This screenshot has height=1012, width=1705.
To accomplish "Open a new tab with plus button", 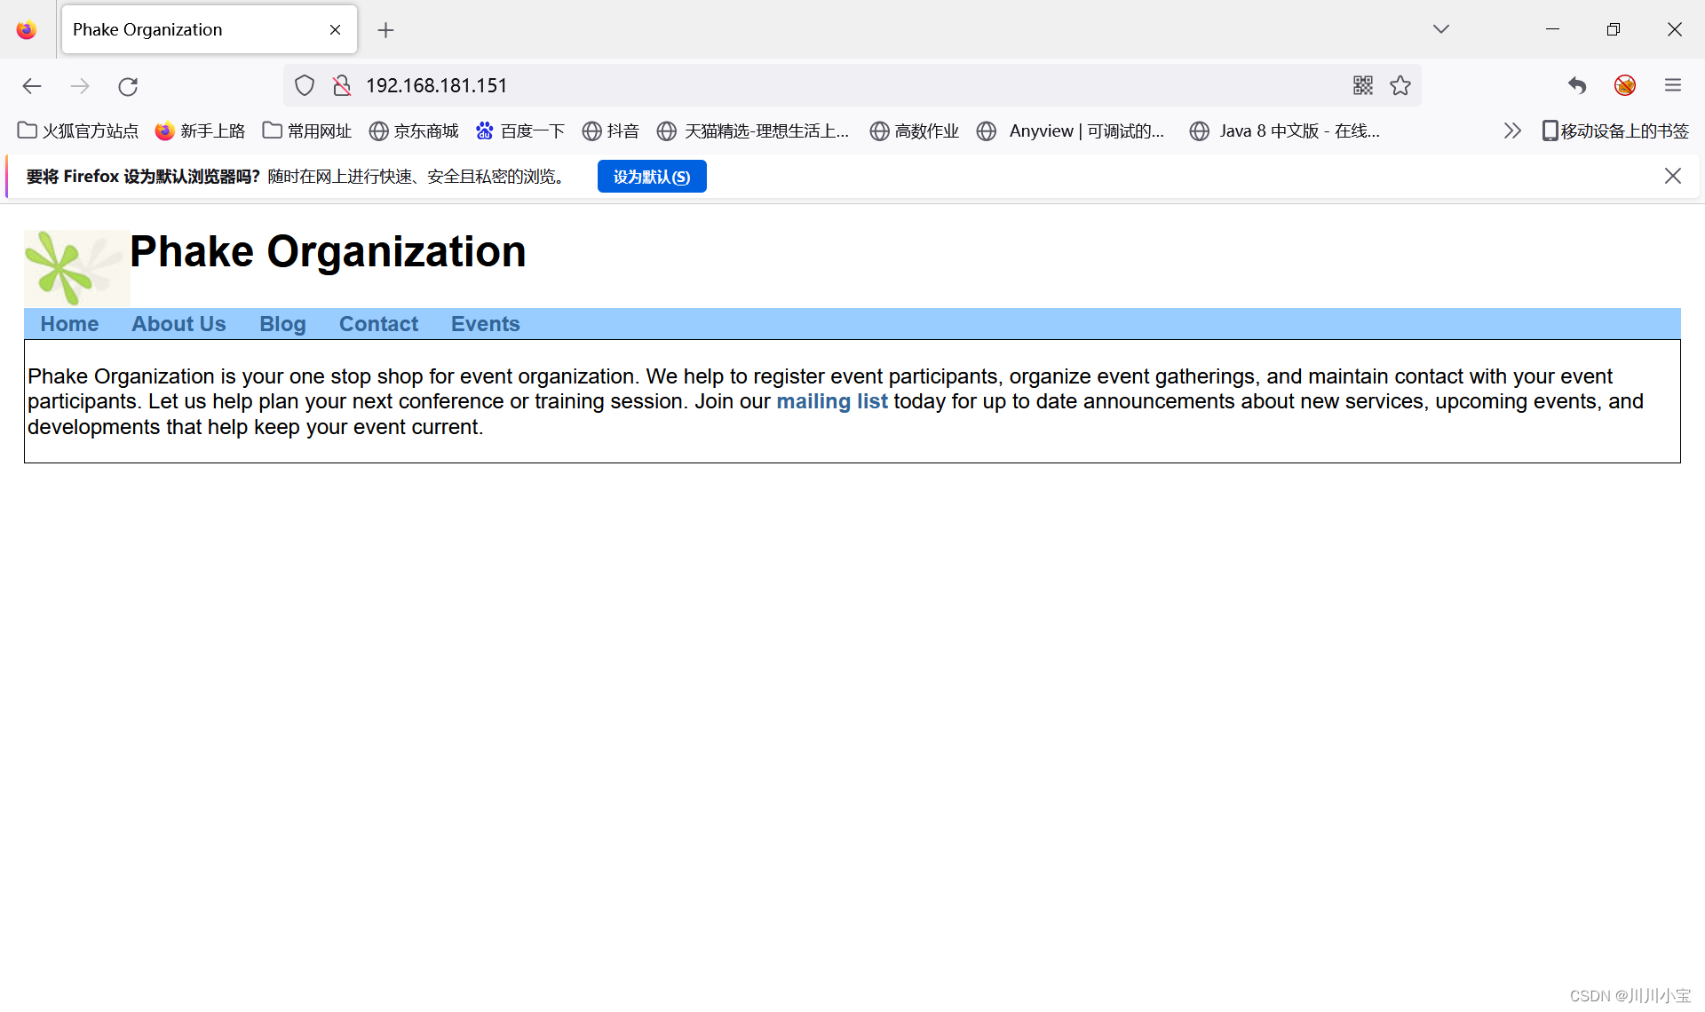I will (385, 30).
